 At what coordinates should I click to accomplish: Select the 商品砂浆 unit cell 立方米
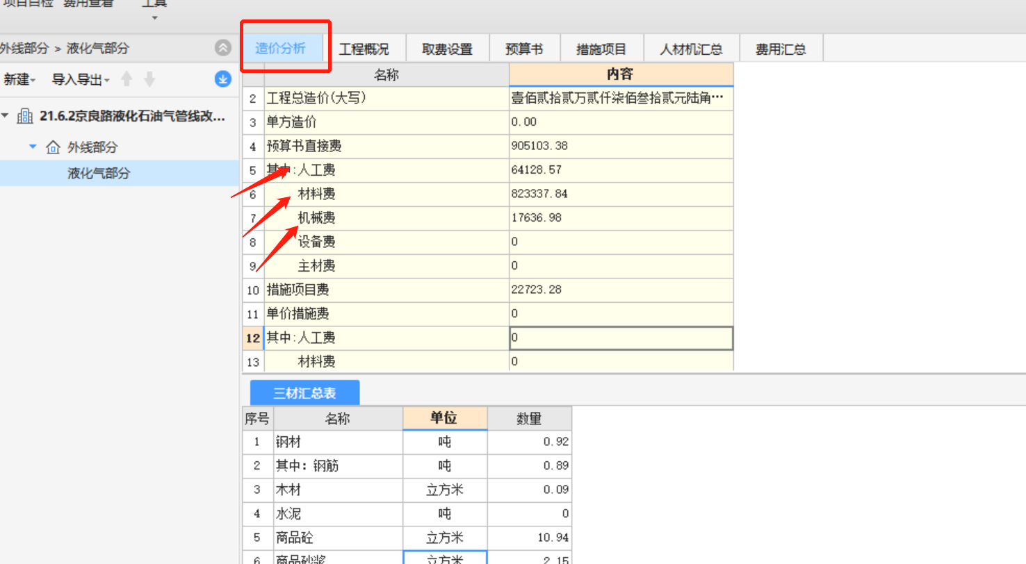pyautogui.click(x=445, y=558)
